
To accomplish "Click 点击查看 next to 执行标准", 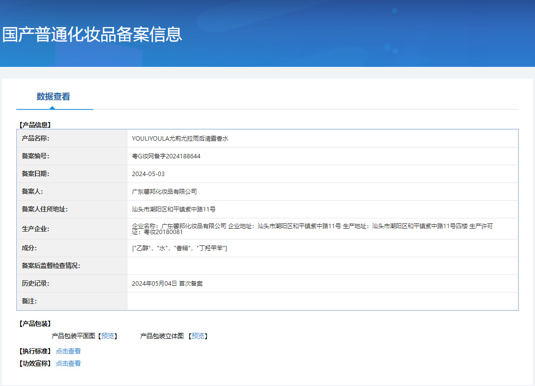I will tap(68, 351).
